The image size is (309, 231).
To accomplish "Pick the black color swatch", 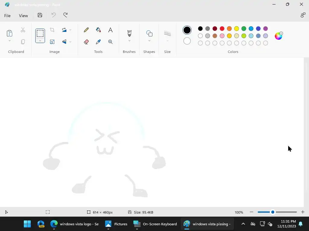I will [x=200, y=29].
